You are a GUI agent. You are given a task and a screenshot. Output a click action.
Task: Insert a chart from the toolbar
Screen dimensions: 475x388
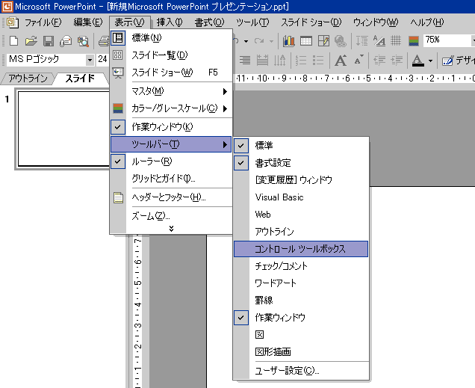tap(289, 40)
